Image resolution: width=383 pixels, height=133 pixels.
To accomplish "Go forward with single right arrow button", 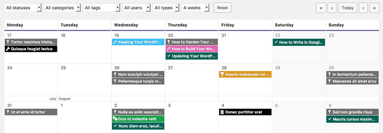I will tap(363, 8).
